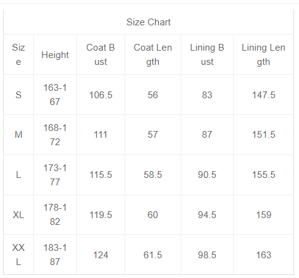The image size is (299, 278).
Task: Click the 159 lining length cell
Action: tap(264, 215)
